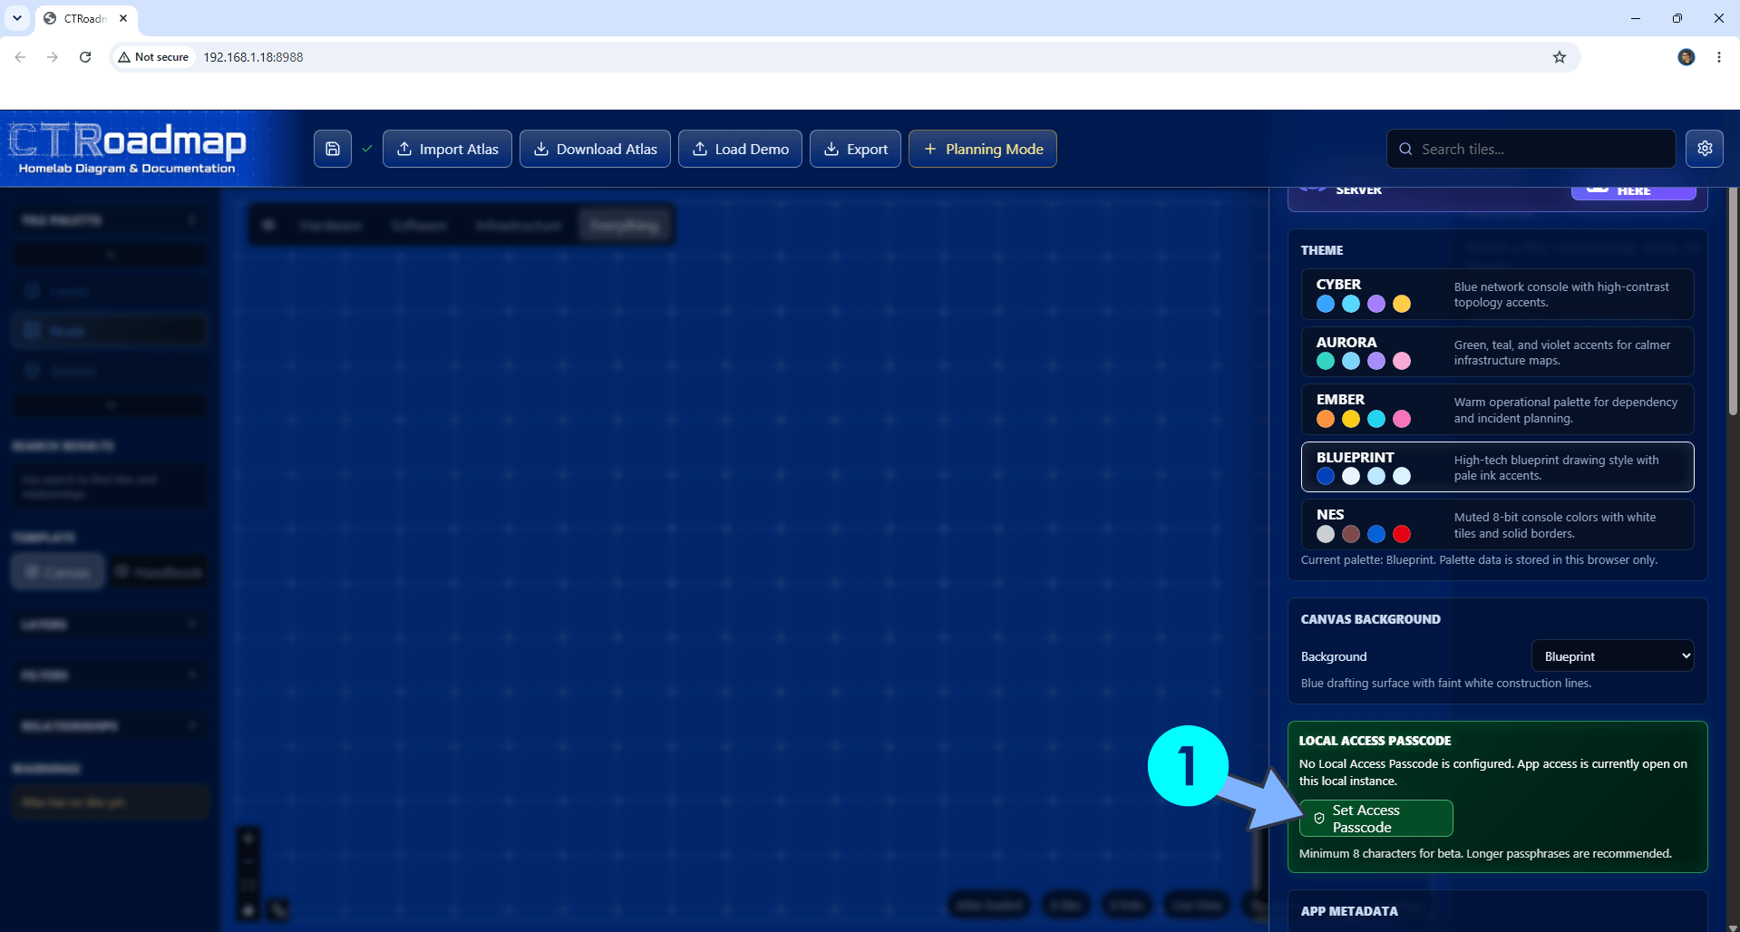Focus the Search tiles input field
The width and height of the screenshot is (1740, 932).
[1531, 149]
